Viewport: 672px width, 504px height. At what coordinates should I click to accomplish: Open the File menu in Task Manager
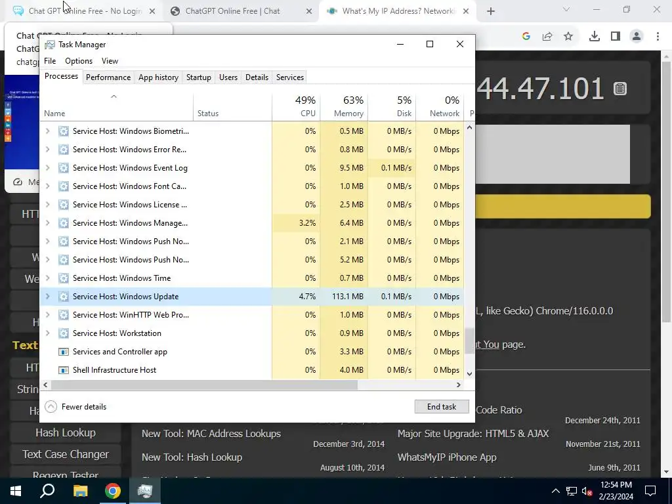click(x=50, y=61)
